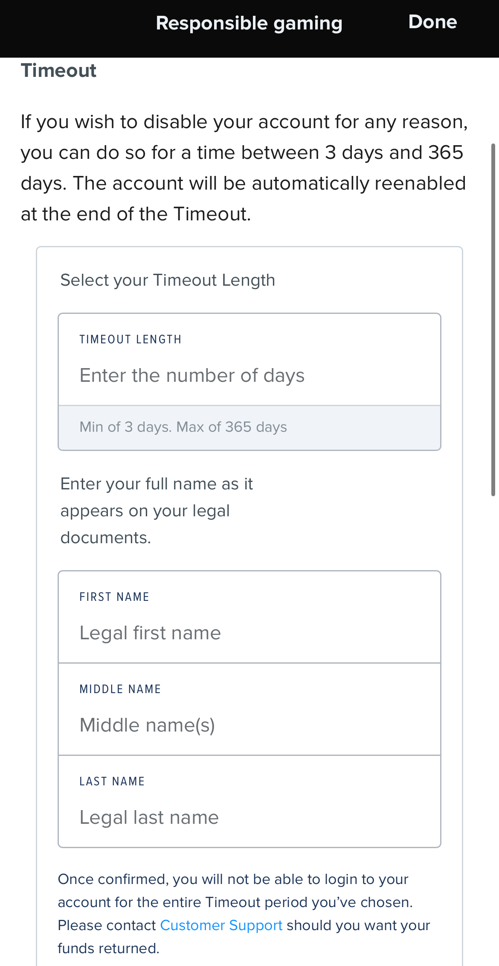The height and width of the screenshot is (966, 499).
Task: Click the MIDDLE NAME label
Action: tap(119, 688)
